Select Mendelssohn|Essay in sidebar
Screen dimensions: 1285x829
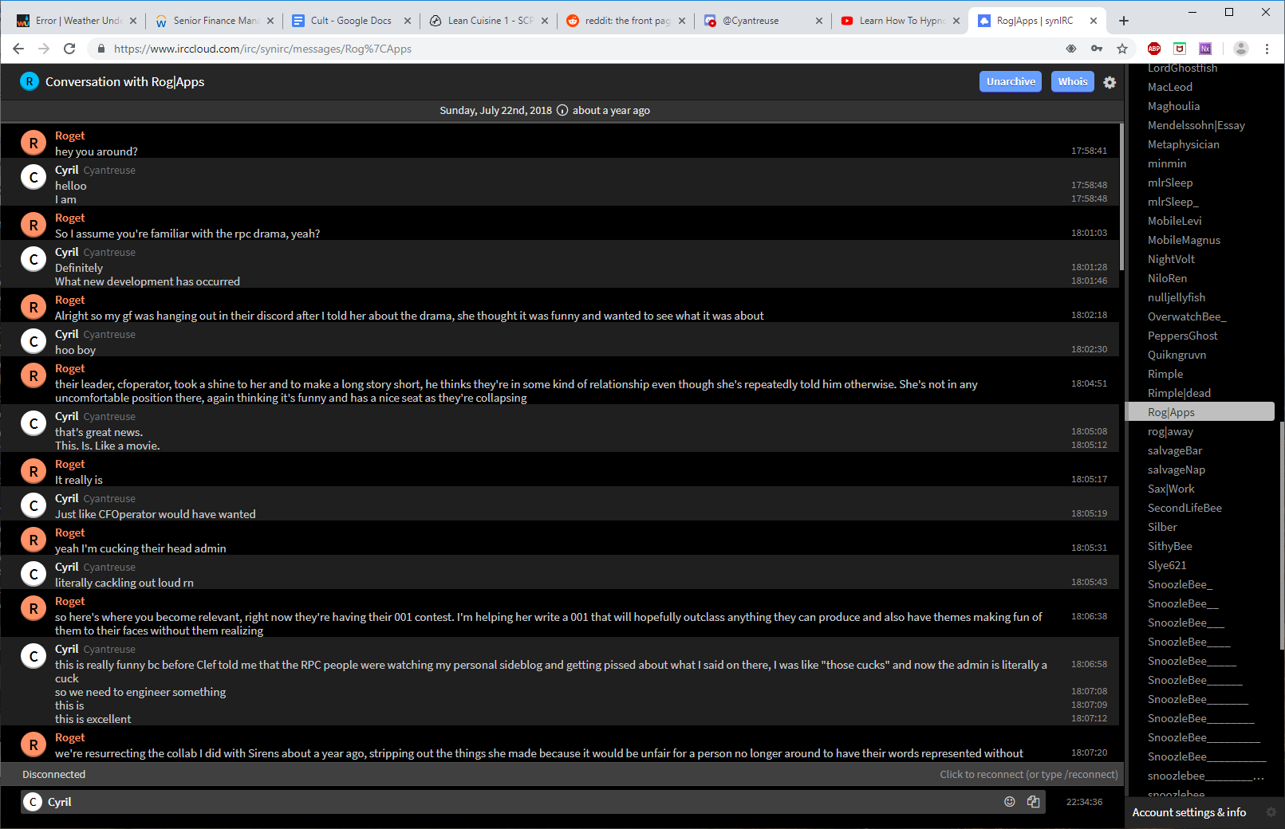tap(1196, 125)
